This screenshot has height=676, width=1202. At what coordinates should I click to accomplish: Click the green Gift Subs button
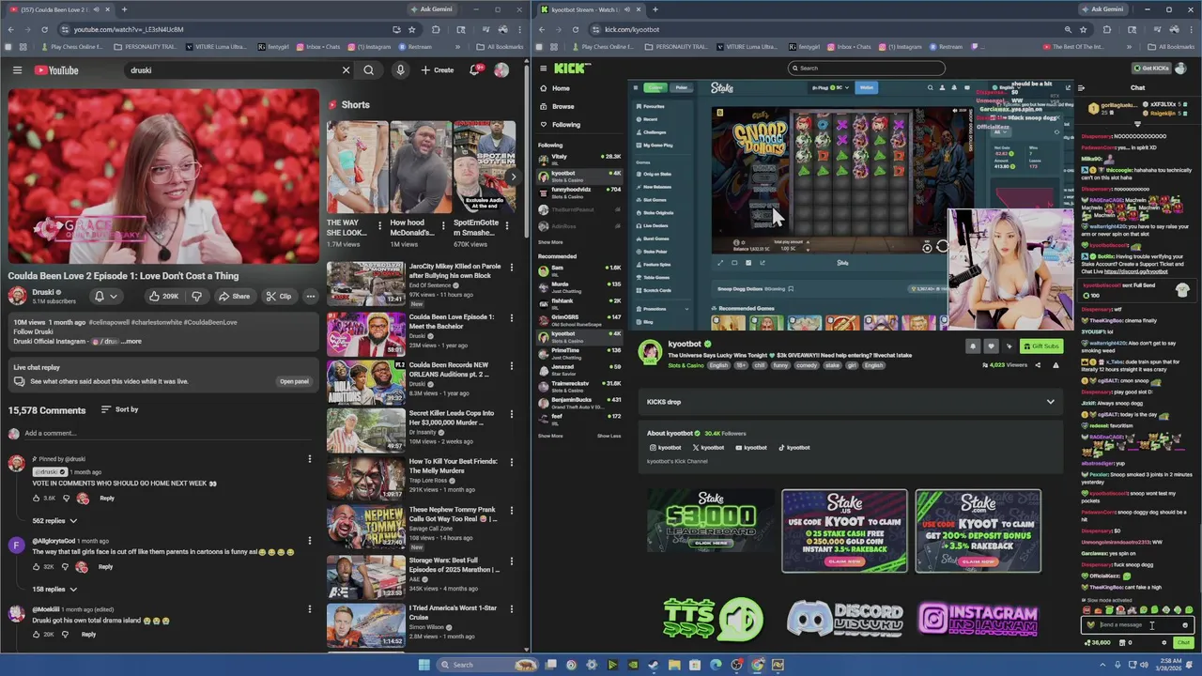(1040, 346)
